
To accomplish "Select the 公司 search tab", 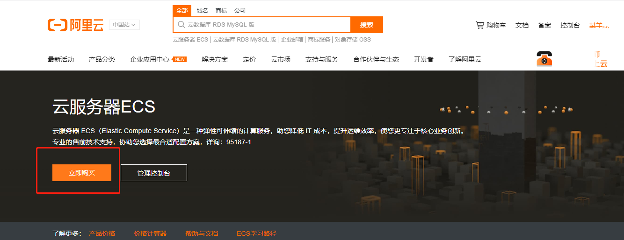I will pos(240,11).
